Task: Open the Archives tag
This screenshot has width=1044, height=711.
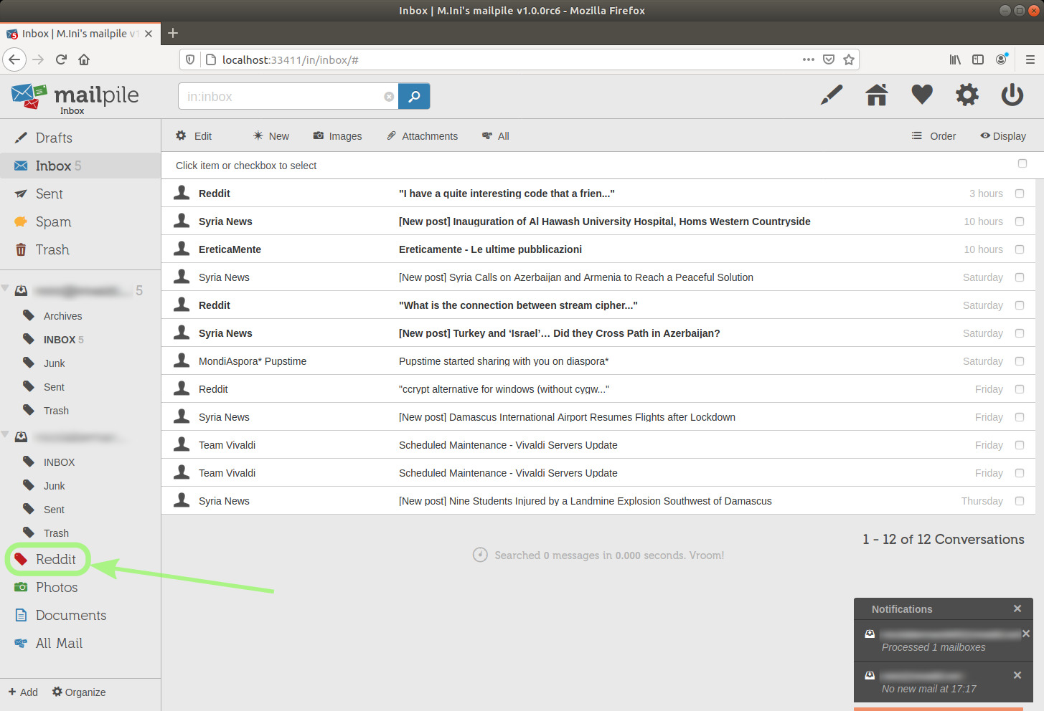Action: (x=62, y=316)
